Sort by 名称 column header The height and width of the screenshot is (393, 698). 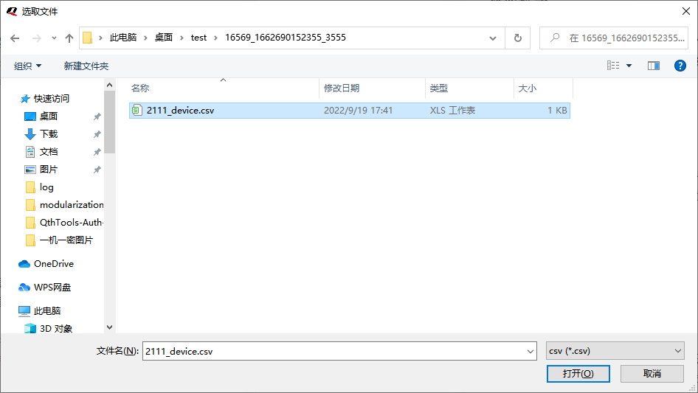coord(223,88)
